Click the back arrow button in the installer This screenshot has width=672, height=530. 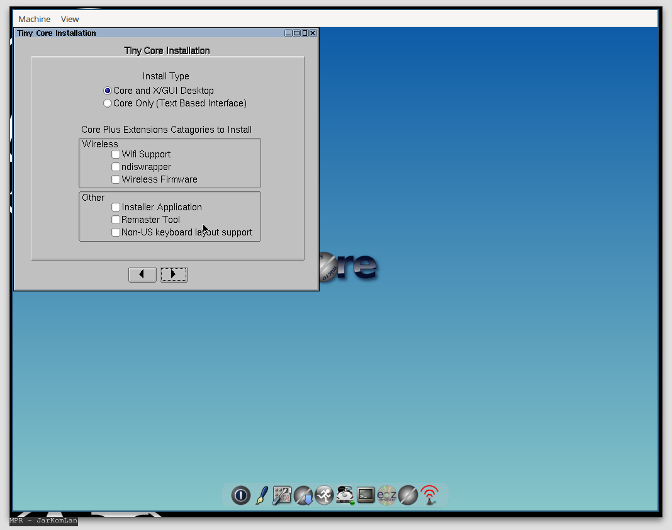click(x=142, y=274)
